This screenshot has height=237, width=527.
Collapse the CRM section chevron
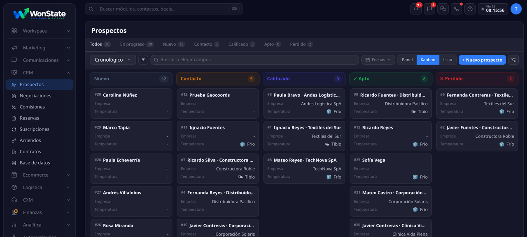(x=68, y=73)
